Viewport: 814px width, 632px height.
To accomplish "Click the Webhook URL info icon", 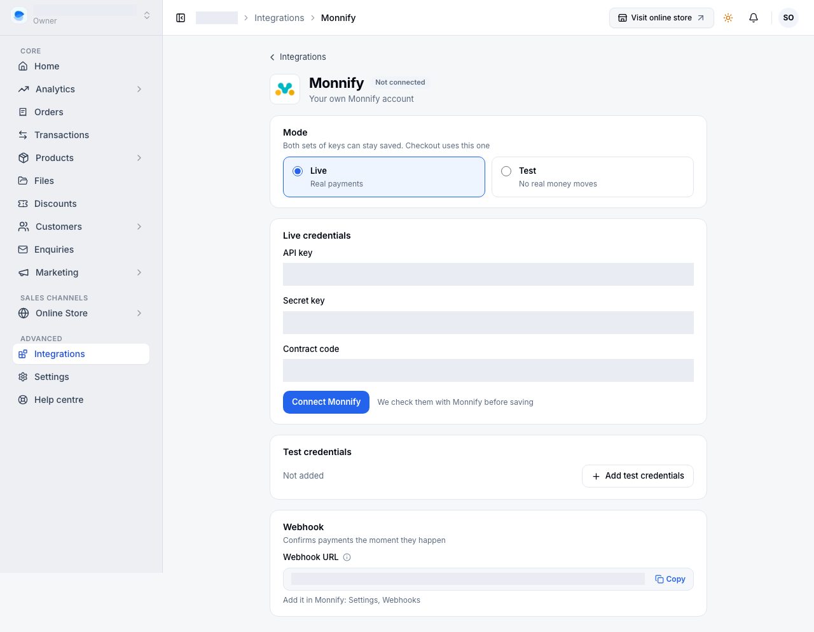I will (x=347, y=557).
